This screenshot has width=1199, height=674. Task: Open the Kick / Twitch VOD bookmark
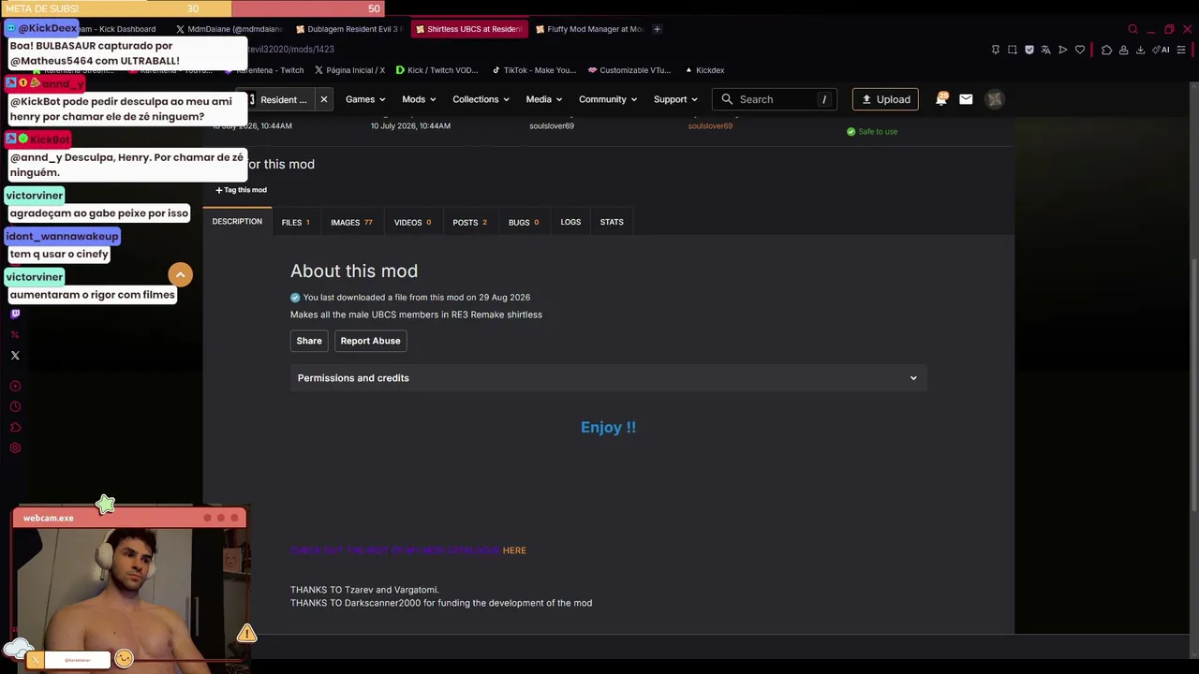[437, 70]
